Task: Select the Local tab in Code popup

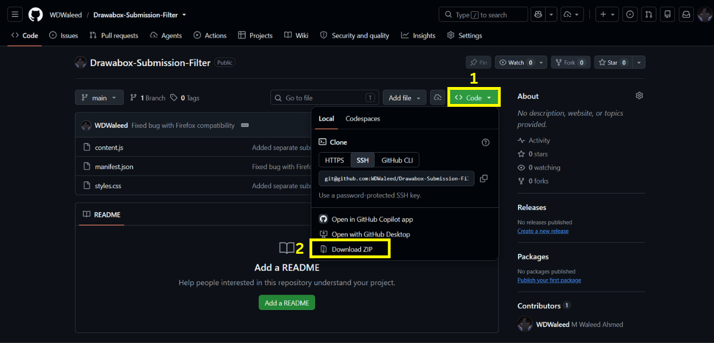Action: tap(326, 119)
